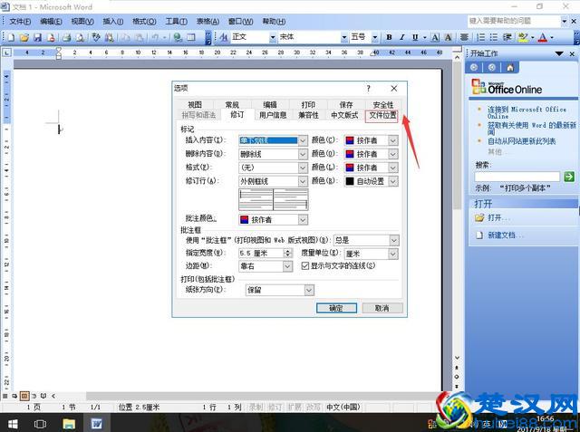Screen dimensions: 580x432
Task: Switch to the 常规 tab
Action: pyautogui.click(x=232, y=104)
